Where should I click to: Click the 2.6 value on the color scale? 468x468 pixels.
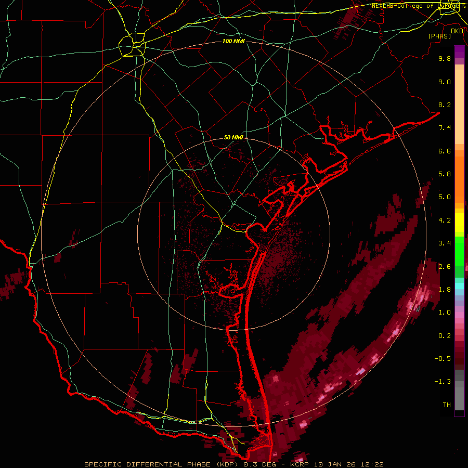click(x=445, y=267)
